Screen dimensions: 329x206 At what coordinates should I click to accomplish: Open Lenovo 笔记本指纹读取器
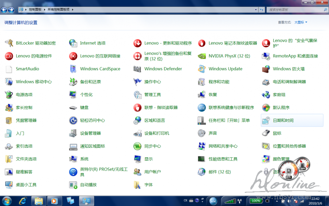click(232, 43)
